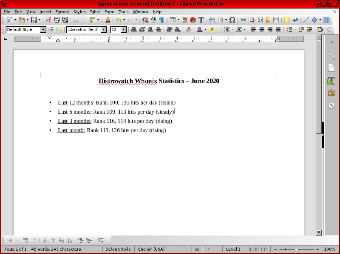Open Find and Replace
The height and width of the screenshot is (254, 340).
145,20
